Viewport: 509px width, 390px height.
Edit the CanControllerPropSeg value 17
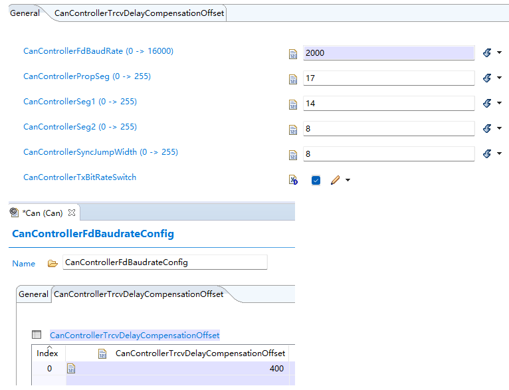[x=389, y=78]
